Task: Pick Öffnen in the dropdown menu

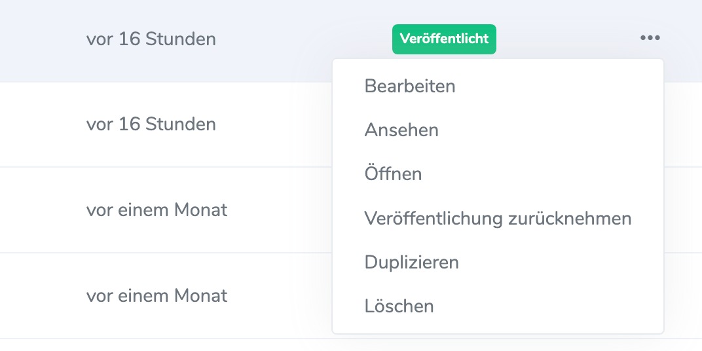Action: [393, 174]
